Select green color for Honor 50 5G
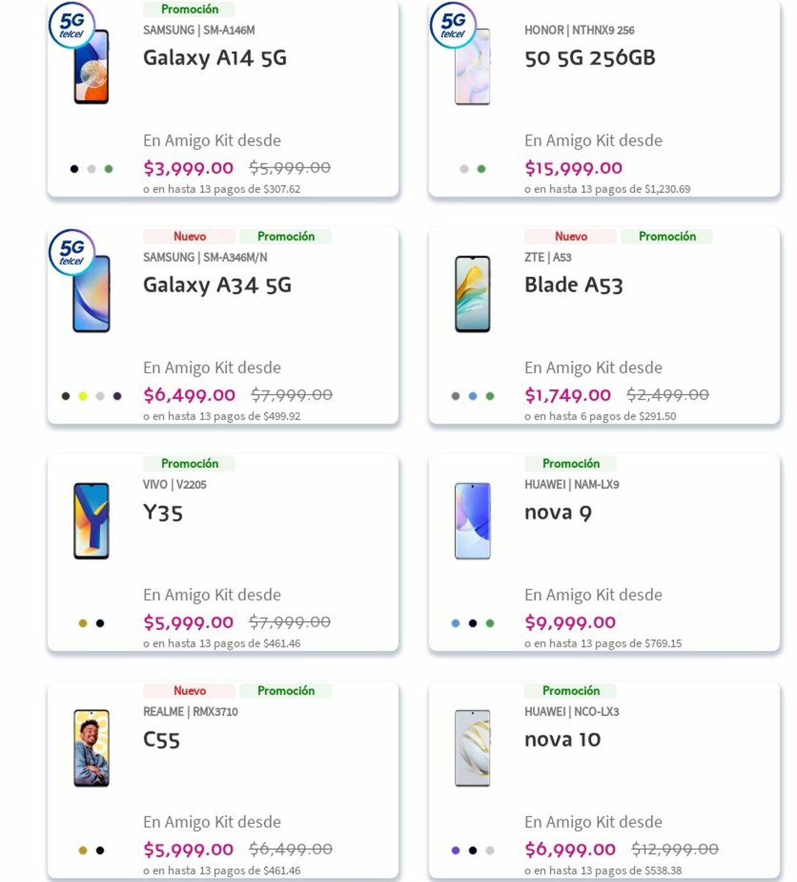The image size is (797, 882). coord(481,169)
